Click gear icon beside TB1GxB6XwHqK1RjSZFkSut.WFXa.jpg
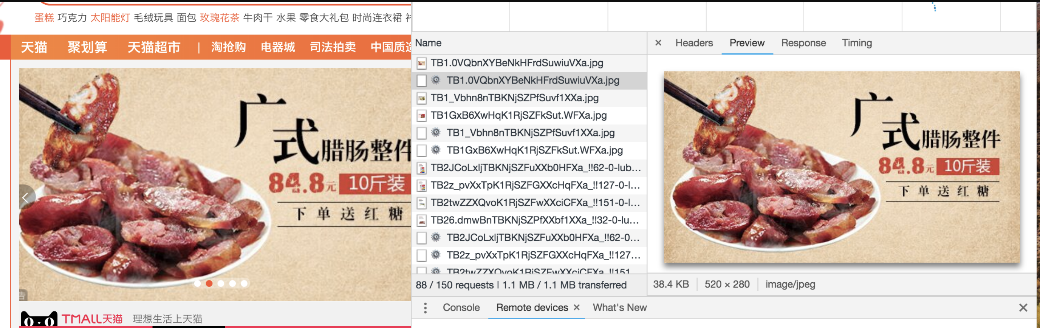 pyautogui.click(x=436, y=150)
